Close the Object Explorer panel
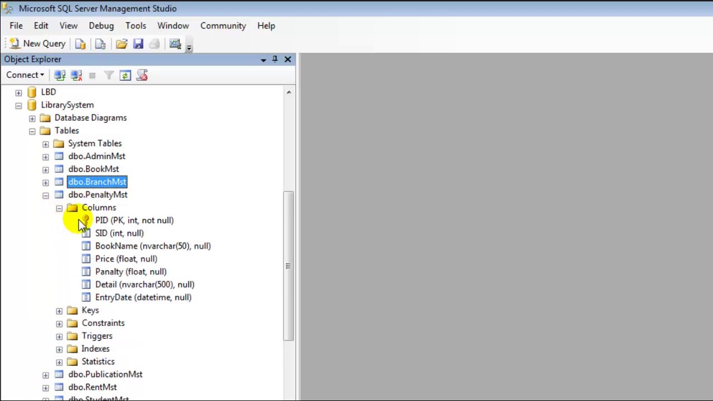 [287, 59]
